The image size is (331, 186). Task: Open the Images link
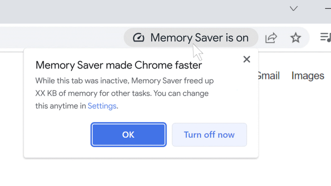tap(308, 75)
